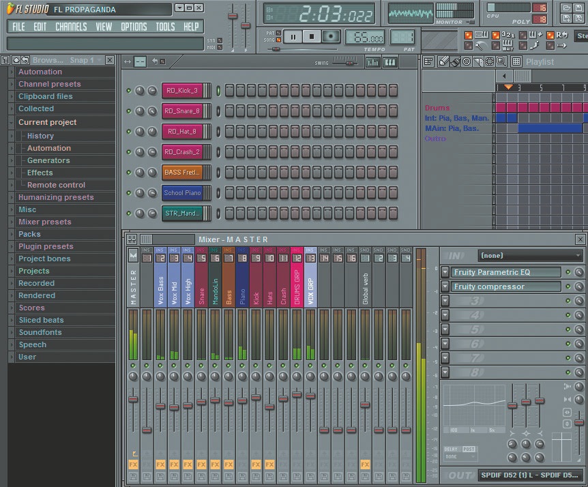The height and width of the screenshot is (487, 588).
Task: Open Fruity Parametric EQ slot menu arrow
Action: point(445,272)
